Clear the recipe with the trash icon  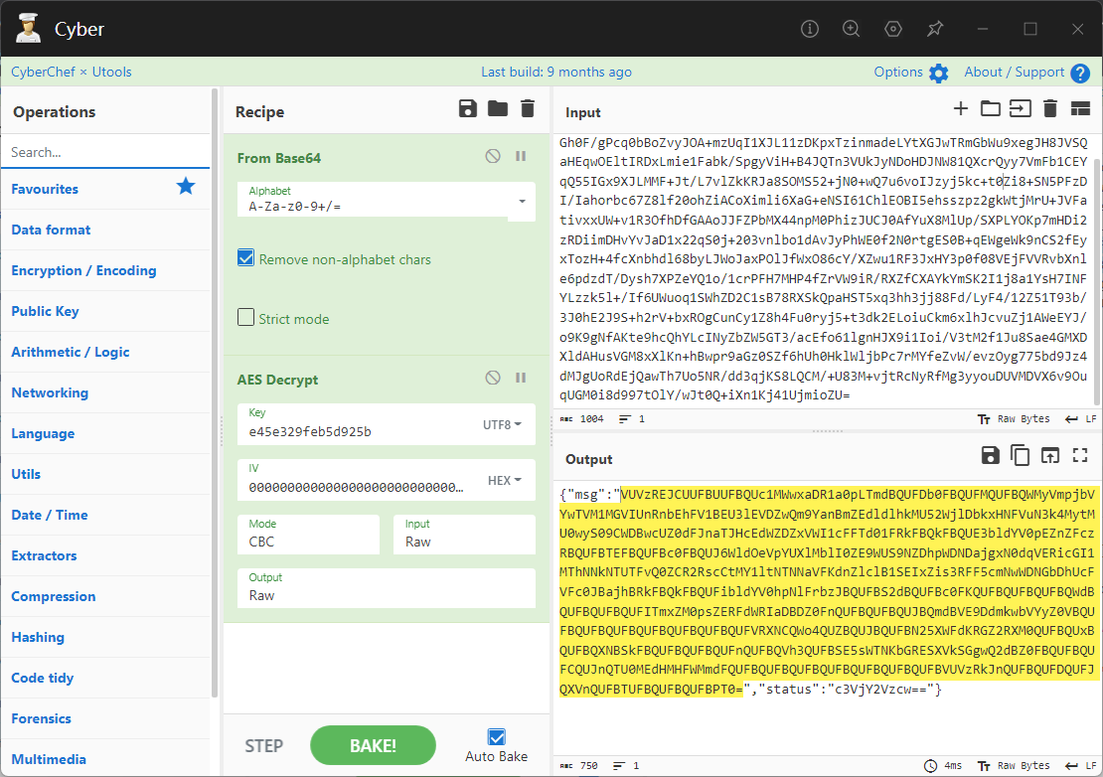[x=528, y=109]
